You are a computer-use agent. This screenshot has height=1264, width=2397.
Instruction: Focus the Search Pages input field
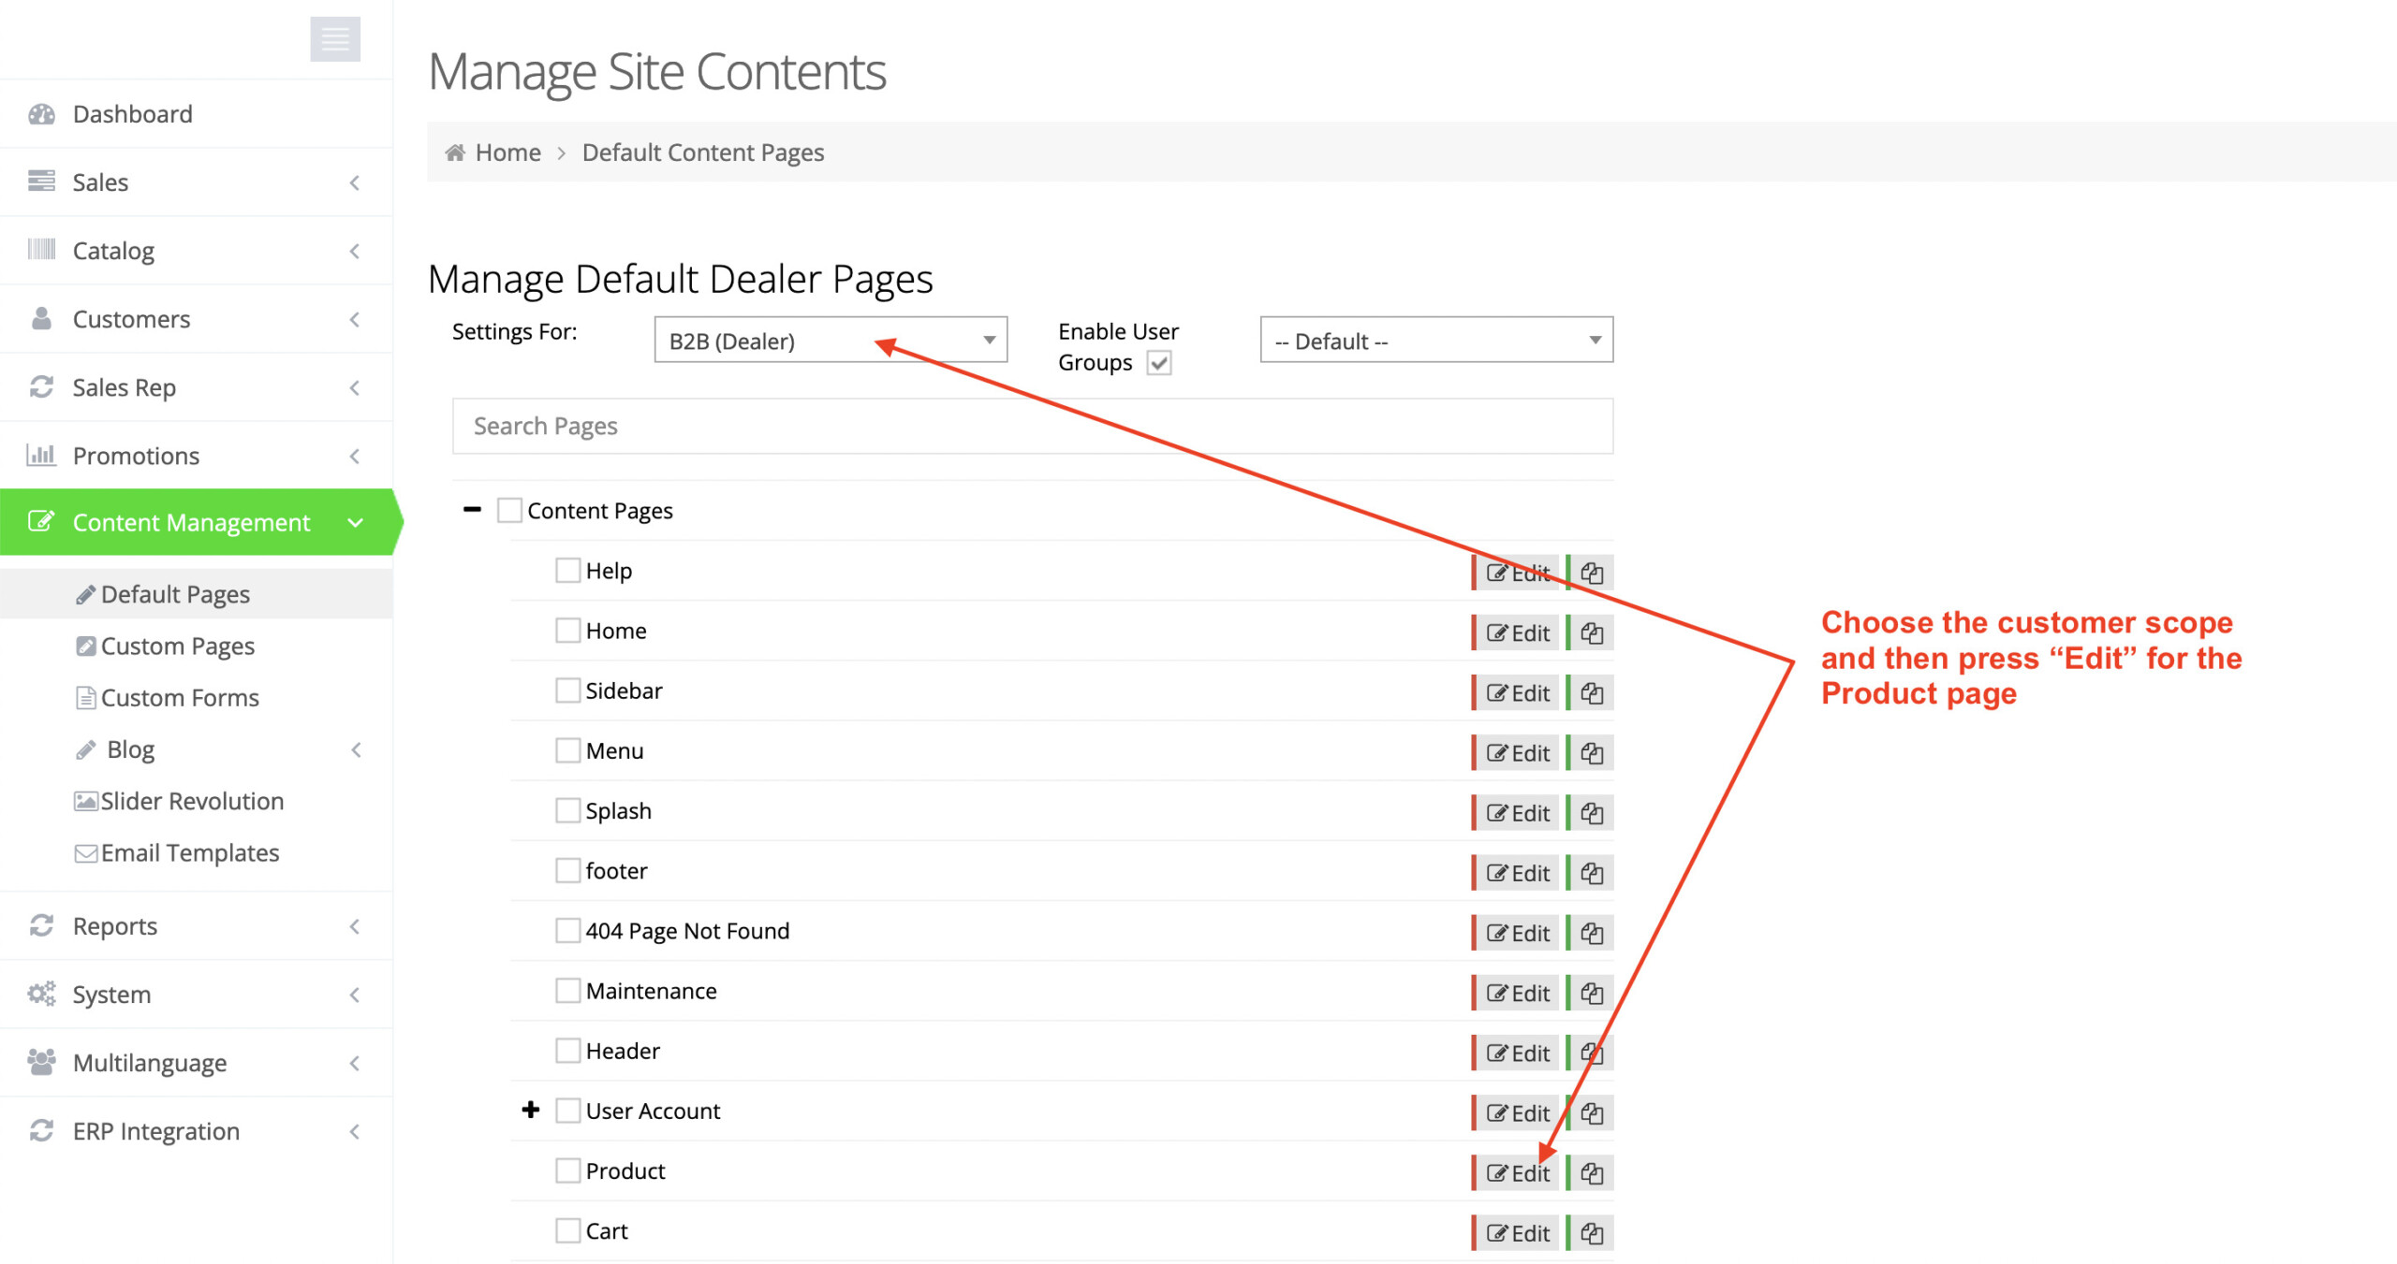point(1033,426)
